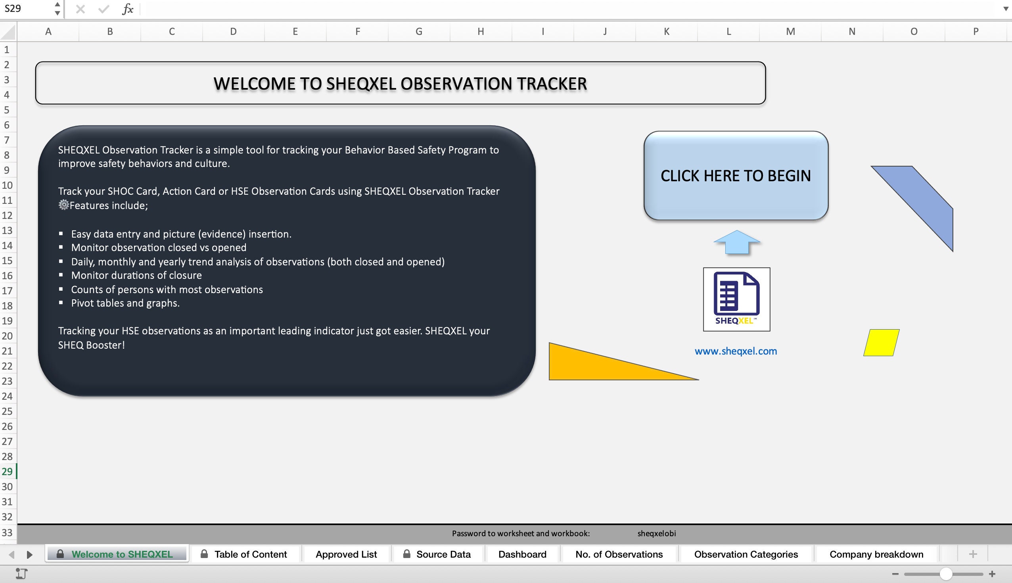Click the Insert Function fx icon
Screen dimensions: 1012x583
pyautogui.click(x=127, y=9)
